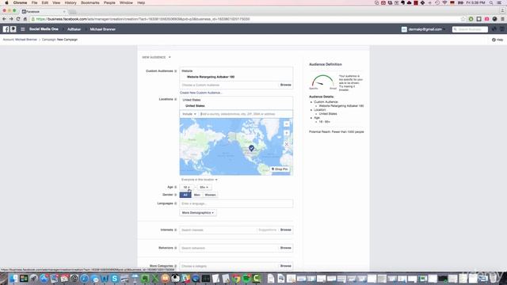507x285 pixels.
Task: Open Skype from the dock
Action: pyautogui.click(x=114, y=278)
